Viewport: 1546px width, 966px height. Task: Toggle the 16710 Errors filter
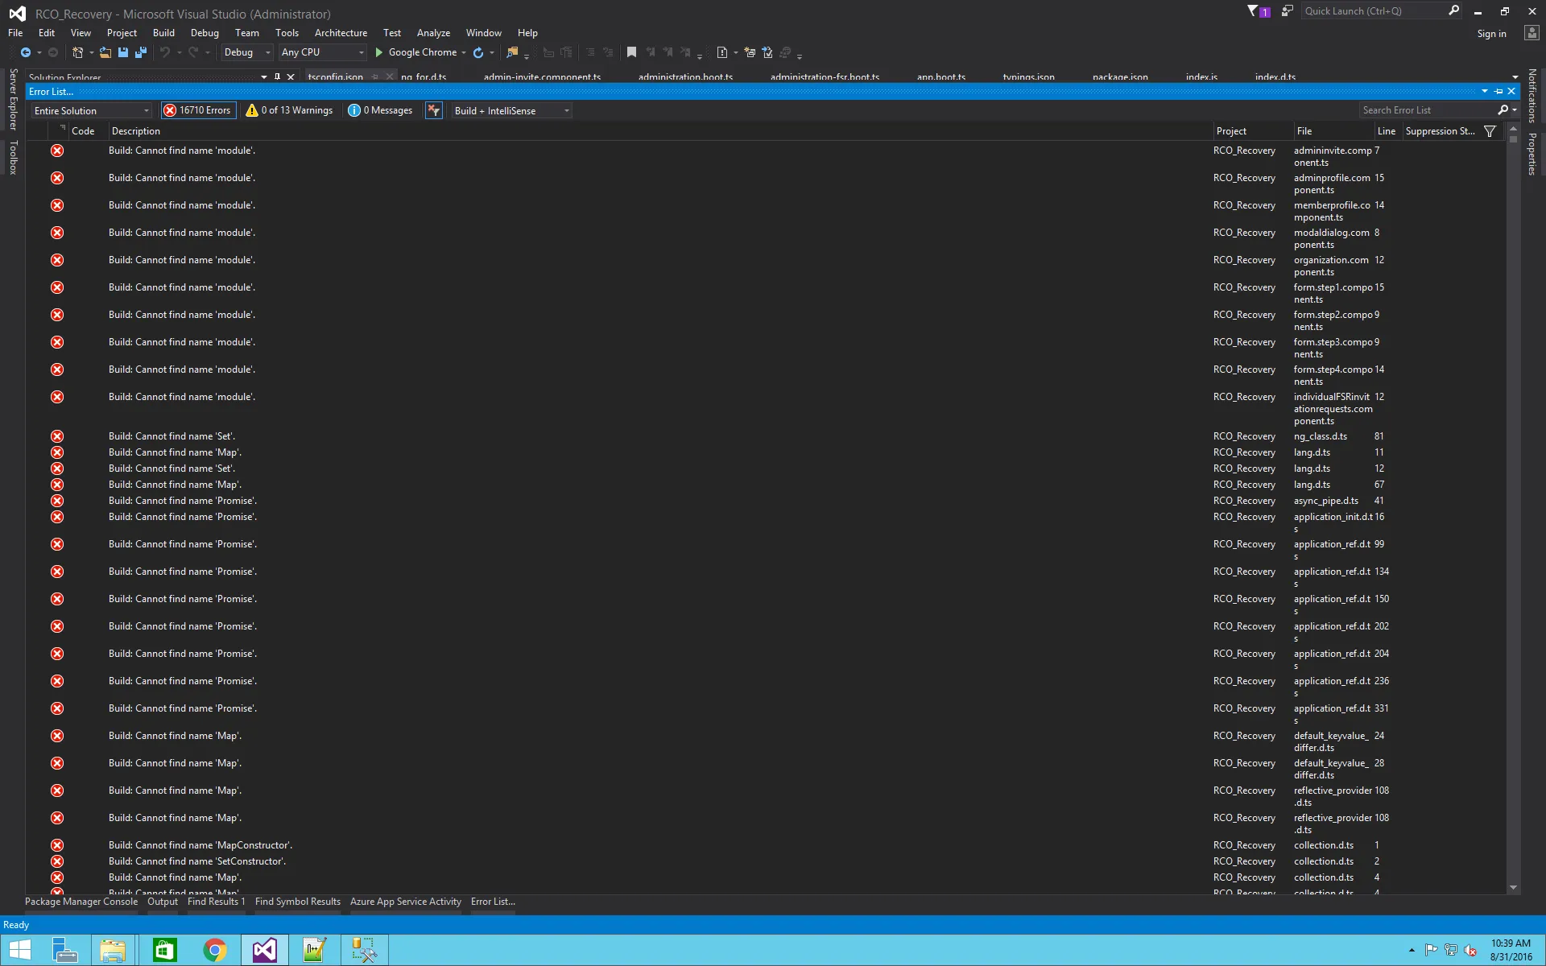tap(197, 110)
